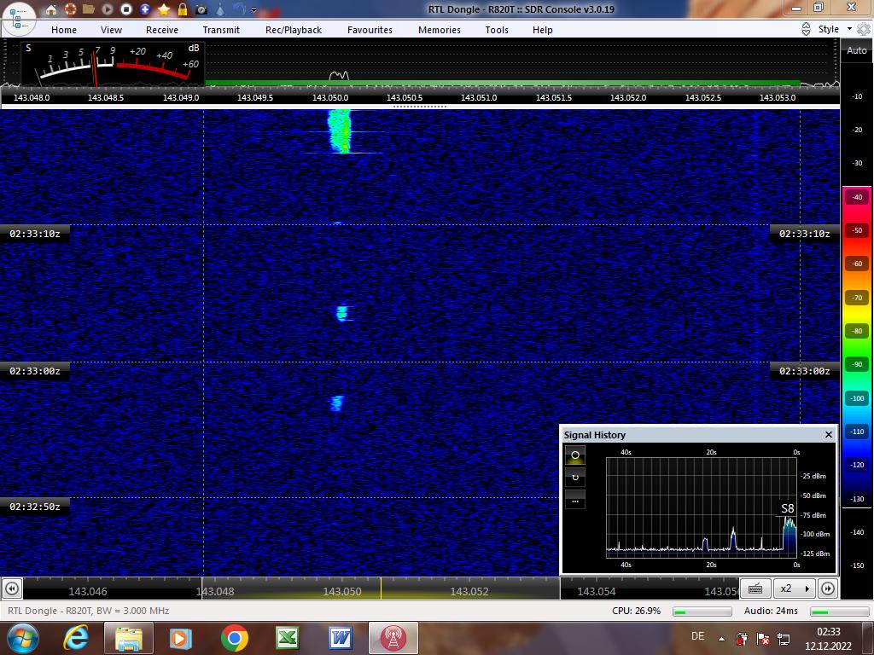Open Windows Explorer from the taskbar

pyautogui.click(x=128, y=638)
